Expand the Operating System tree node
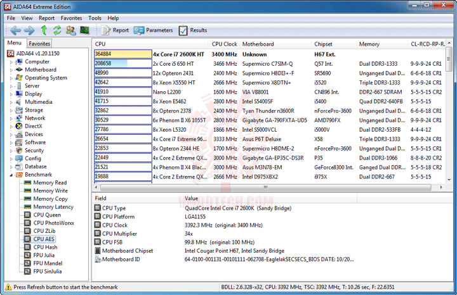 point(11,78)
